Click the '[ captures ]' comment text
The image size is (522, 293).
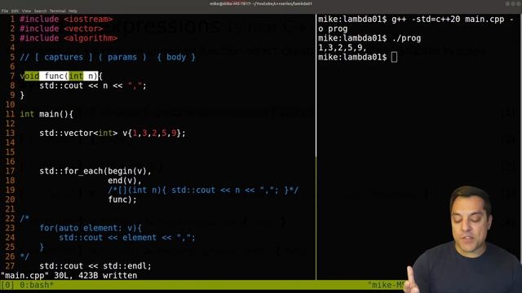tap(64, 57)
